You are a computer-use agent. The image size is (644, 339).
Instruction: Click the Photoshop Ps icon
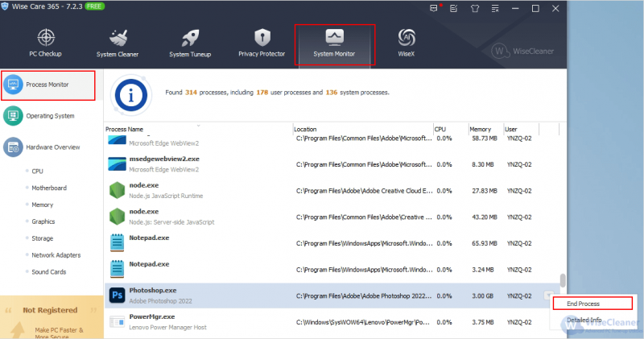[x=117, y=295]
